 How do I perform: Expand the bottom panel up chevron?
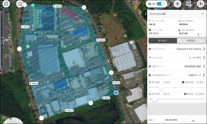coord(193,121)
